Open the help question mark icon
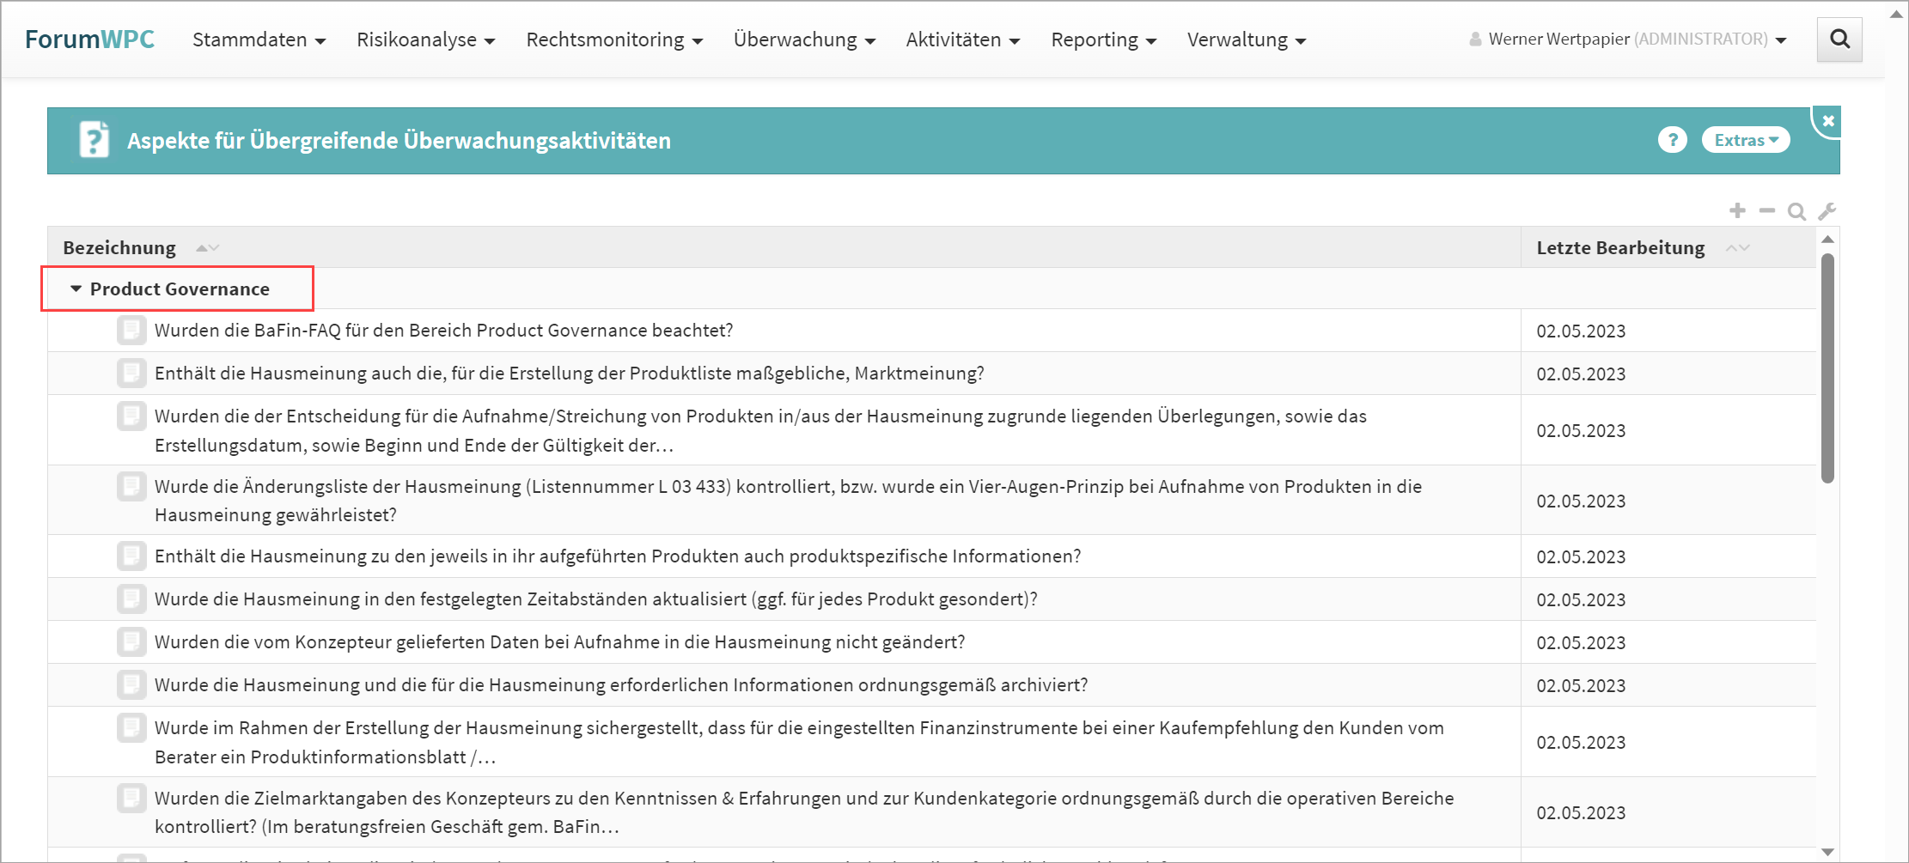The image size is (1909, 863). click(x=1673, y=140)
